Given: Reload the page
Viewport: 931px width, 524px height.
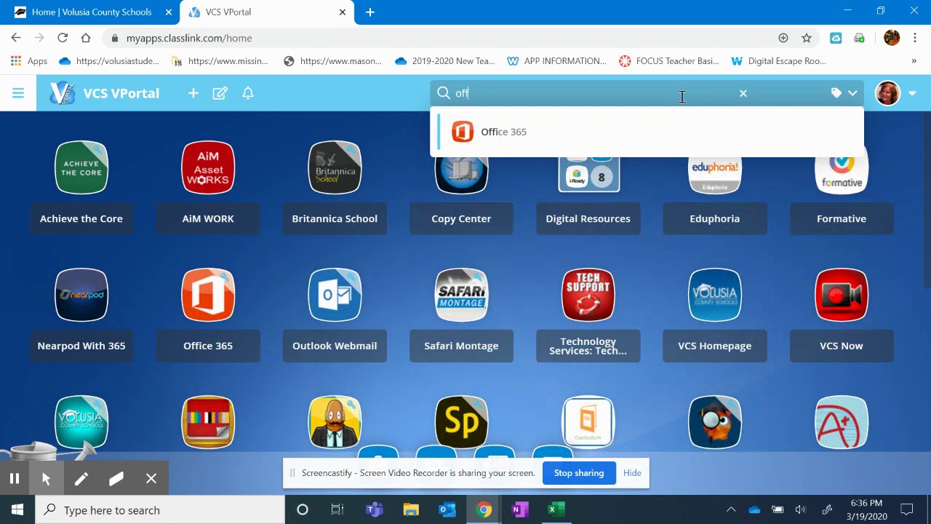Looking at the screenshot, I should (63, 38).
